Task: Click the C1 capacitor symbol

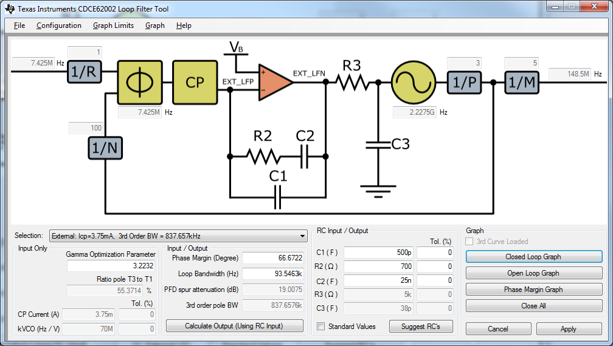Action: coord(277,197)
